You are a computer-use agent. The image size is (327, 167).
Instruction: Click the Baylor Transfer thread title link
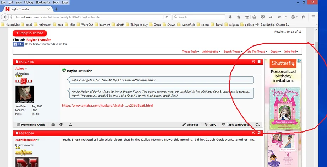(39, 40)
